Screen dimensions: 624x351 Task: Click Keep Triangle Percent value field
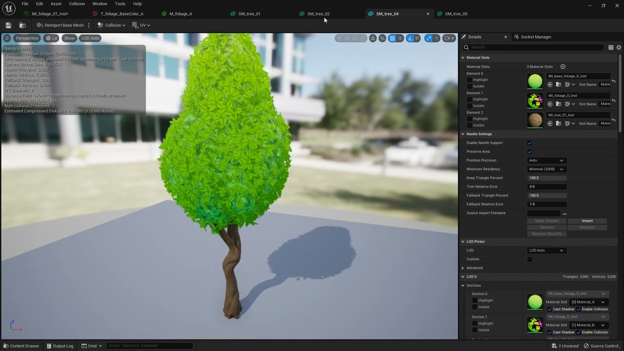click(547, 178)
